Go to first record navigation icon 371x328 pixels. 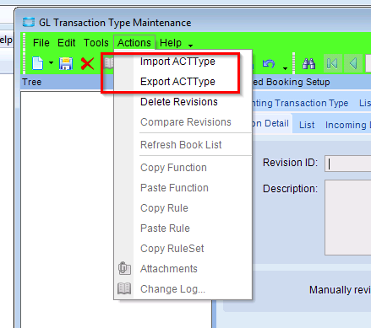click(332, 63)
